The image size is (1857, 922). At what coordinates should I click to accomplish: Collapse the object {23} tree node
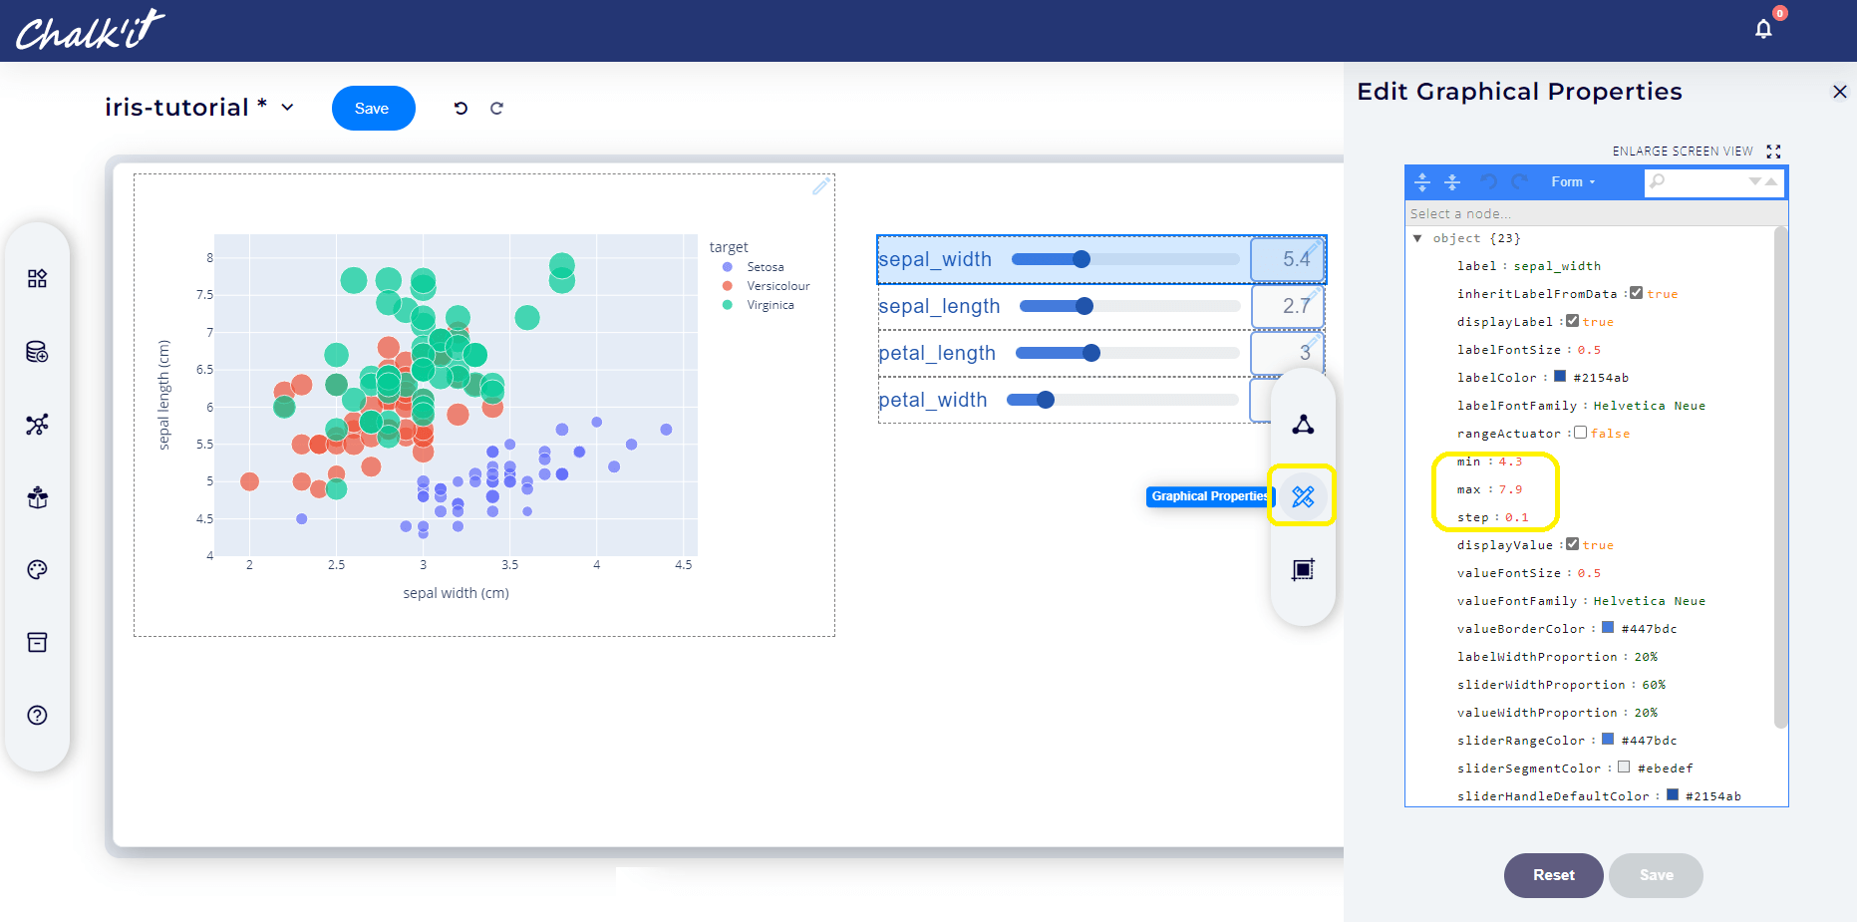point(1417,238)
